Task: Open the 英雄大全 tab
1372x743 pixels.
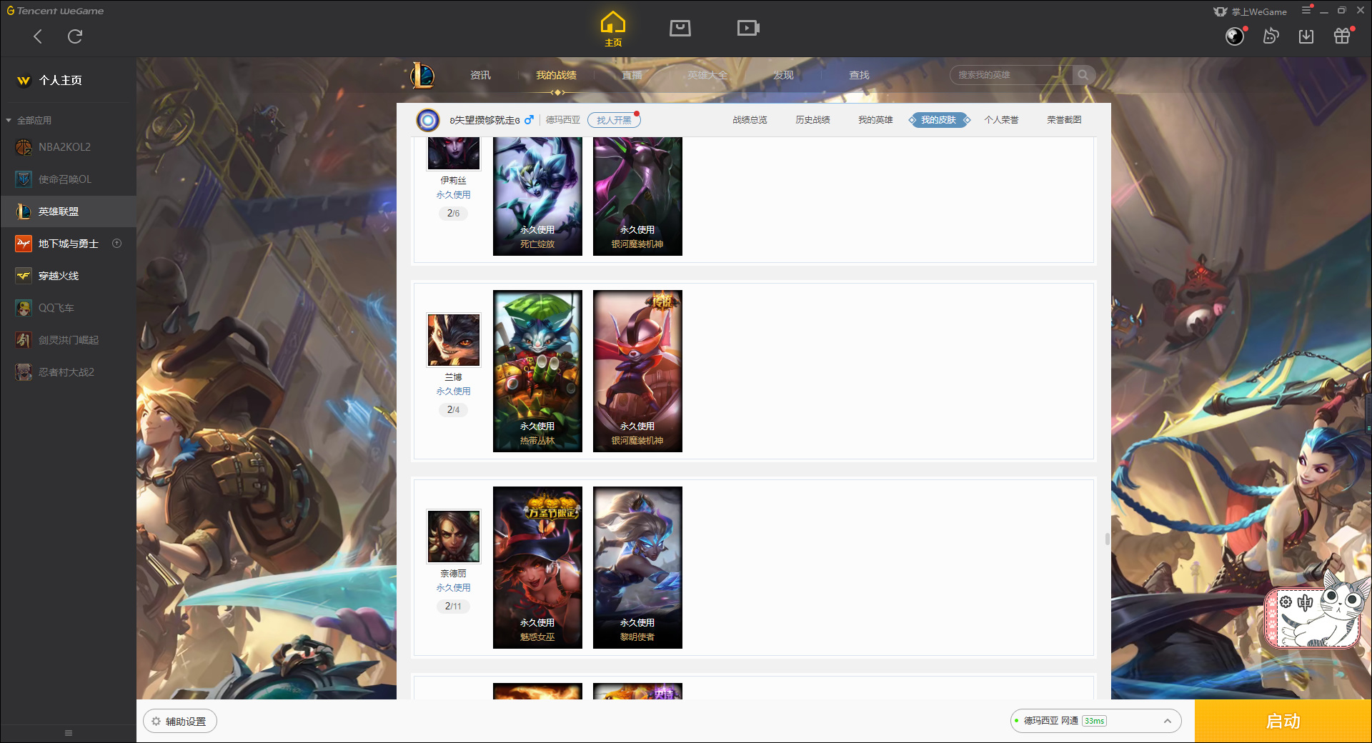Action: (x=707, y=75)
